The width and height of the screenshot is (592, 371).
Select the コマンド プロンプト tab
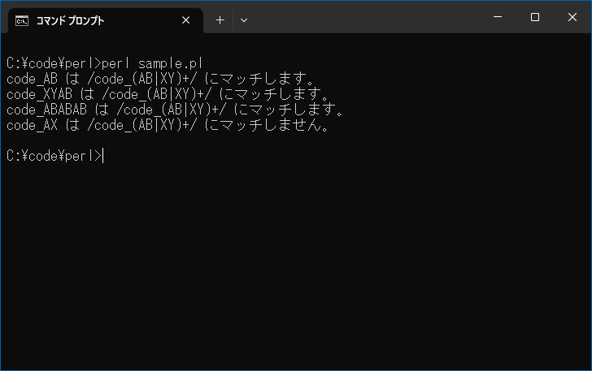(106, 20)
